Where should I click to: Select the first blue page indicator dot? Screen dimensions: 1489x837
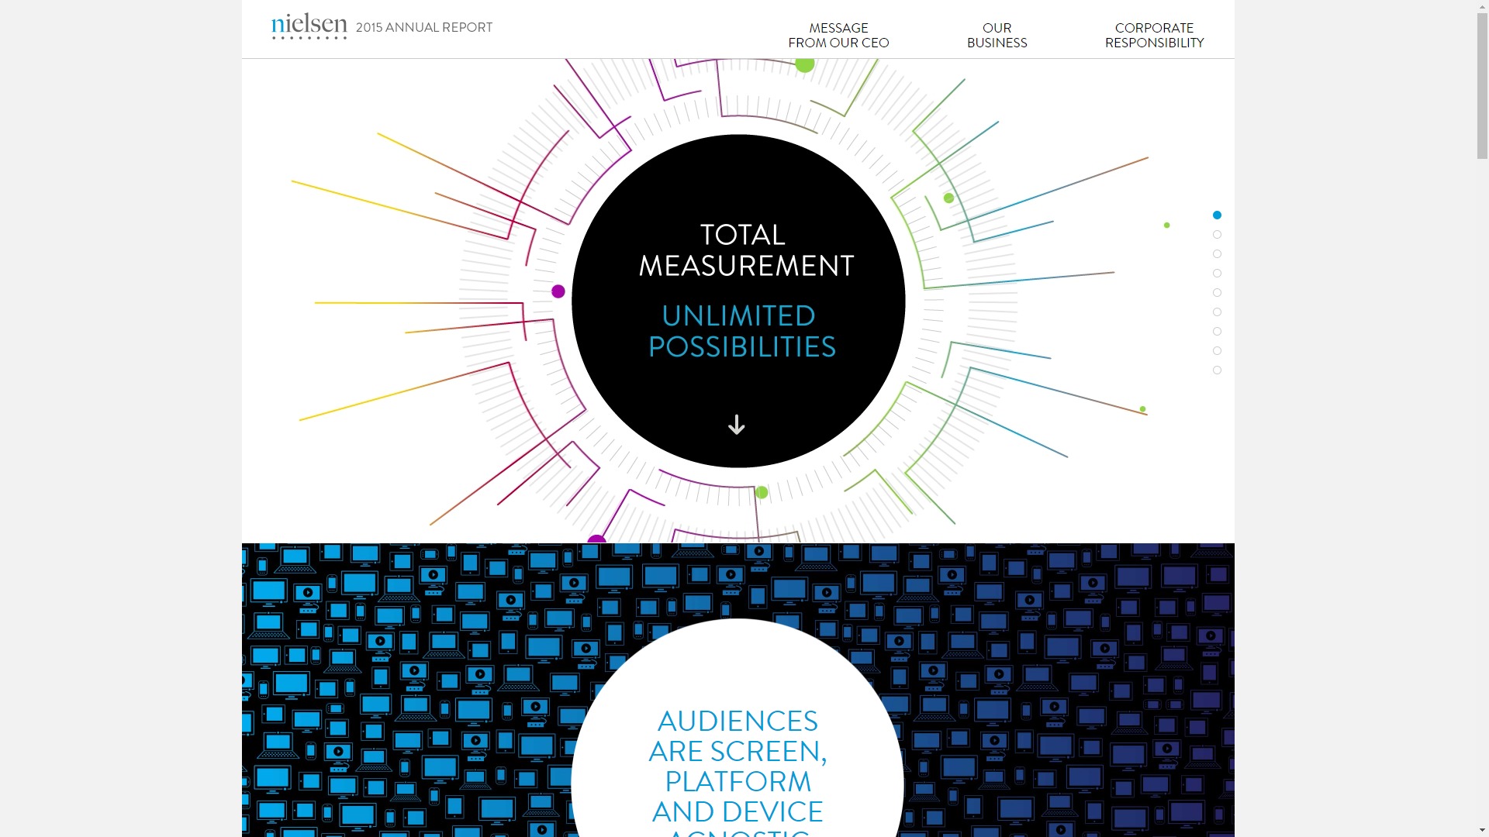pyautogui.click(x=1217, y=215)
